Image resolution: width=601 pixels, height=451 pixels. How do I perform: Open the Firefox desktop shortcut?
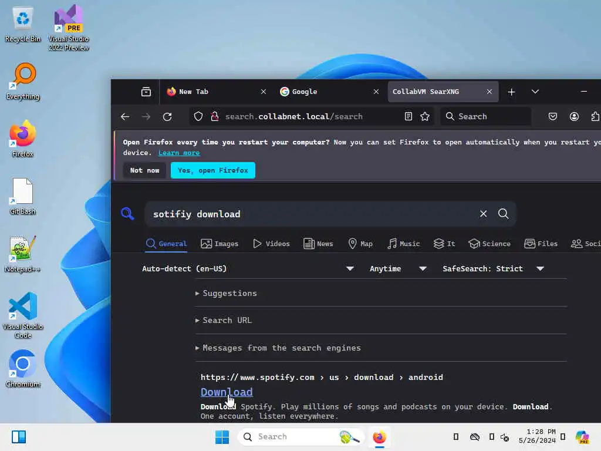coord(23,139)
